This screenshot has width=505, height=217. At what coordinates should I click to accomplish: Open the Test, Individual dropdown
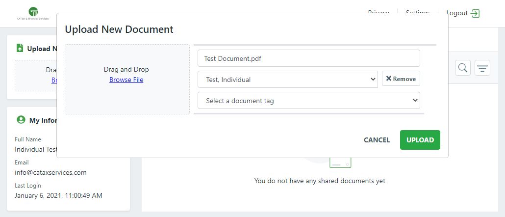point(288,80)
